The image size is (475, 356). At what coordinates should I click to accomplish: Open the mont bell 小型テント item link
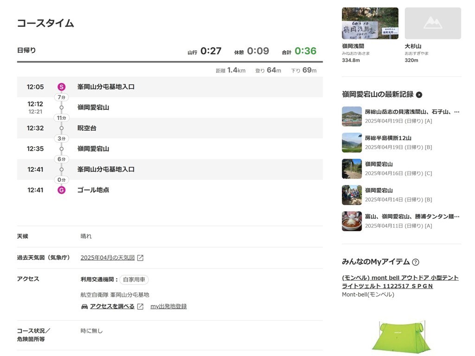coord(400,282)
